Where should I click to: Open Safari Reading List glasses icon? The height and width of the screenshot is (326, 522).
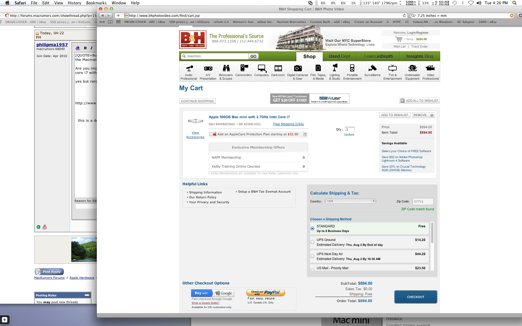pos(102,22)
